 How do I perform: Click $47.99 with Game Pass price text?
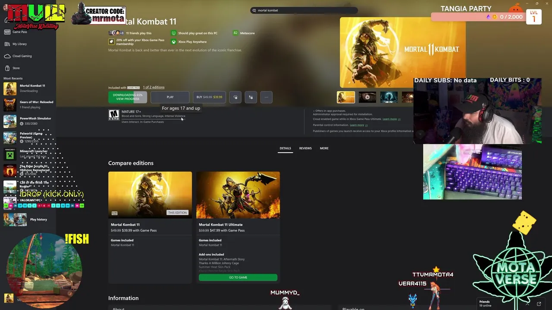click(x=227, y=230)
